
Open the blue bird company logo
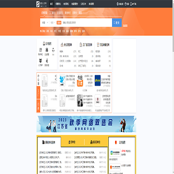[x=62, y=80]
